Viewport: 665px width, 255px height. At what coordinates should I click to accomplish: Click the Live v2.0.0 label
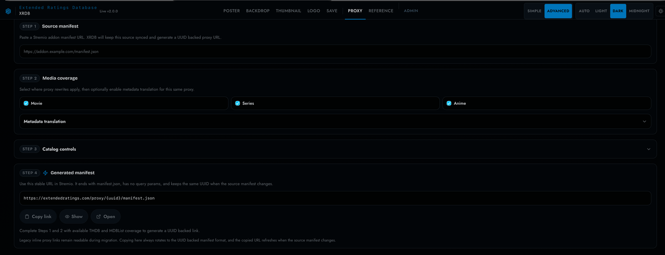click(x=109, y=11)
